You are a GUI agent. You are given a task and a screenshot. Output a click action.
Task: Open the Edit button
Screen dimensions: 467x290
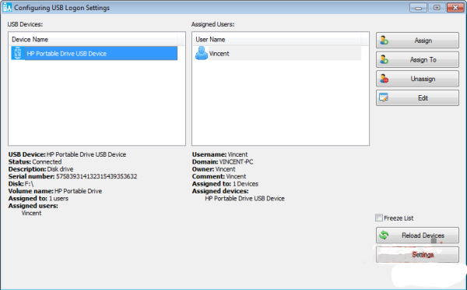coord(417,98)
